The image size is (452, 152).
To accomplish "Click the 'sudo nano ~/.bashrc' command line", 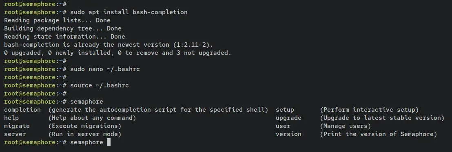I will point(105,69).
